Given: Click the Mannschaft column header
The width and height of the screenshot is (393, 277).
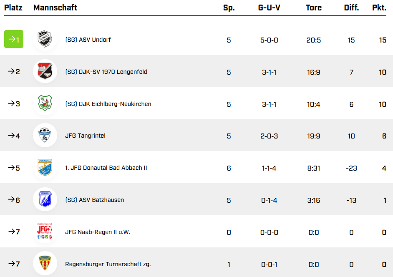Looking at the screenshot, I should click(55, 8).
